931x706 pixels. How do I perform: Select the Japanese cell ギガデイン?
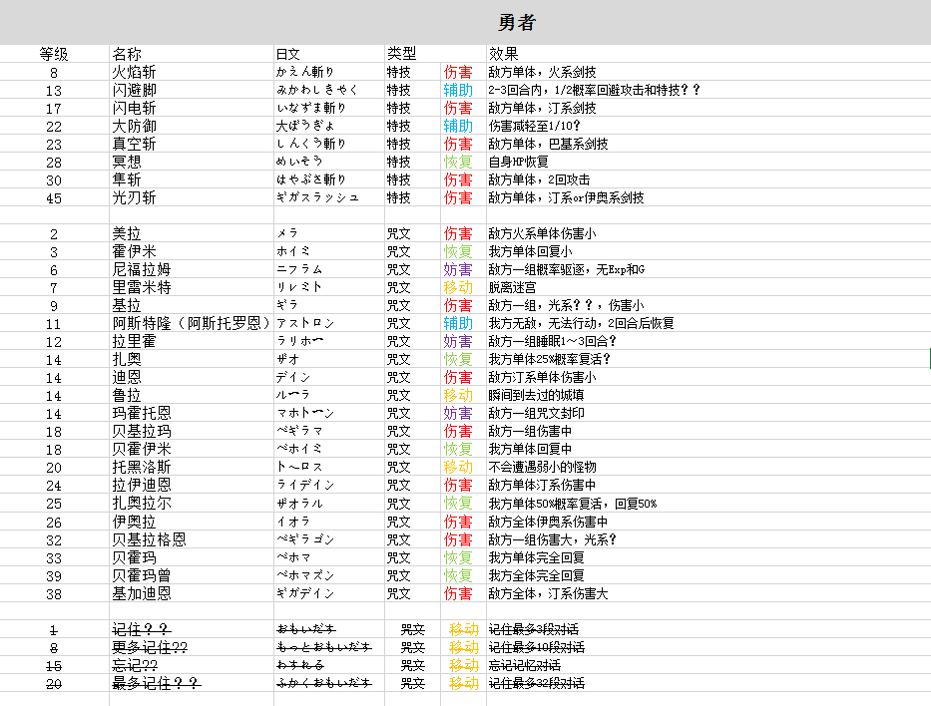click(305, 593)
